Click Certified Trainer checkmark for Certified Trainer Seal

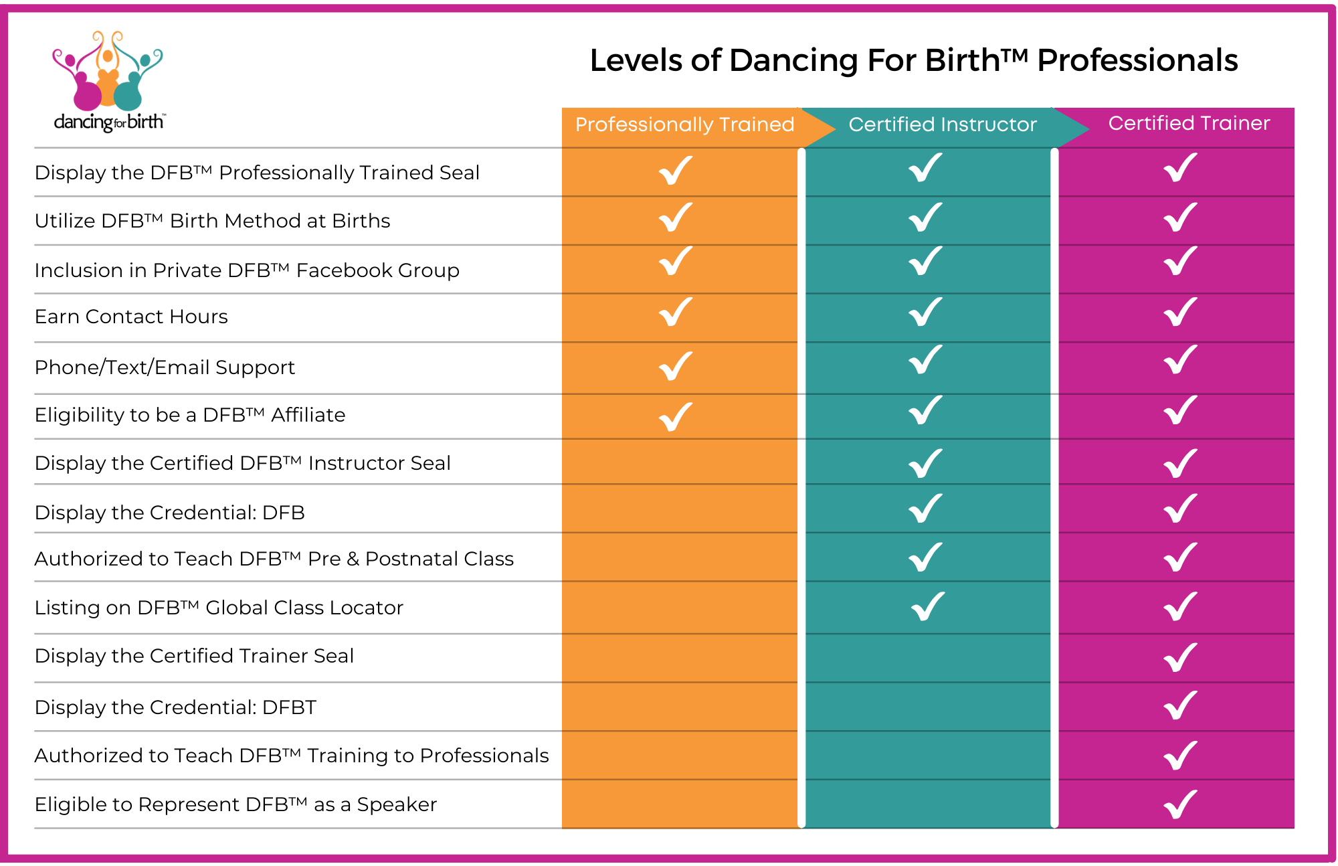[x=1180, y=657]
